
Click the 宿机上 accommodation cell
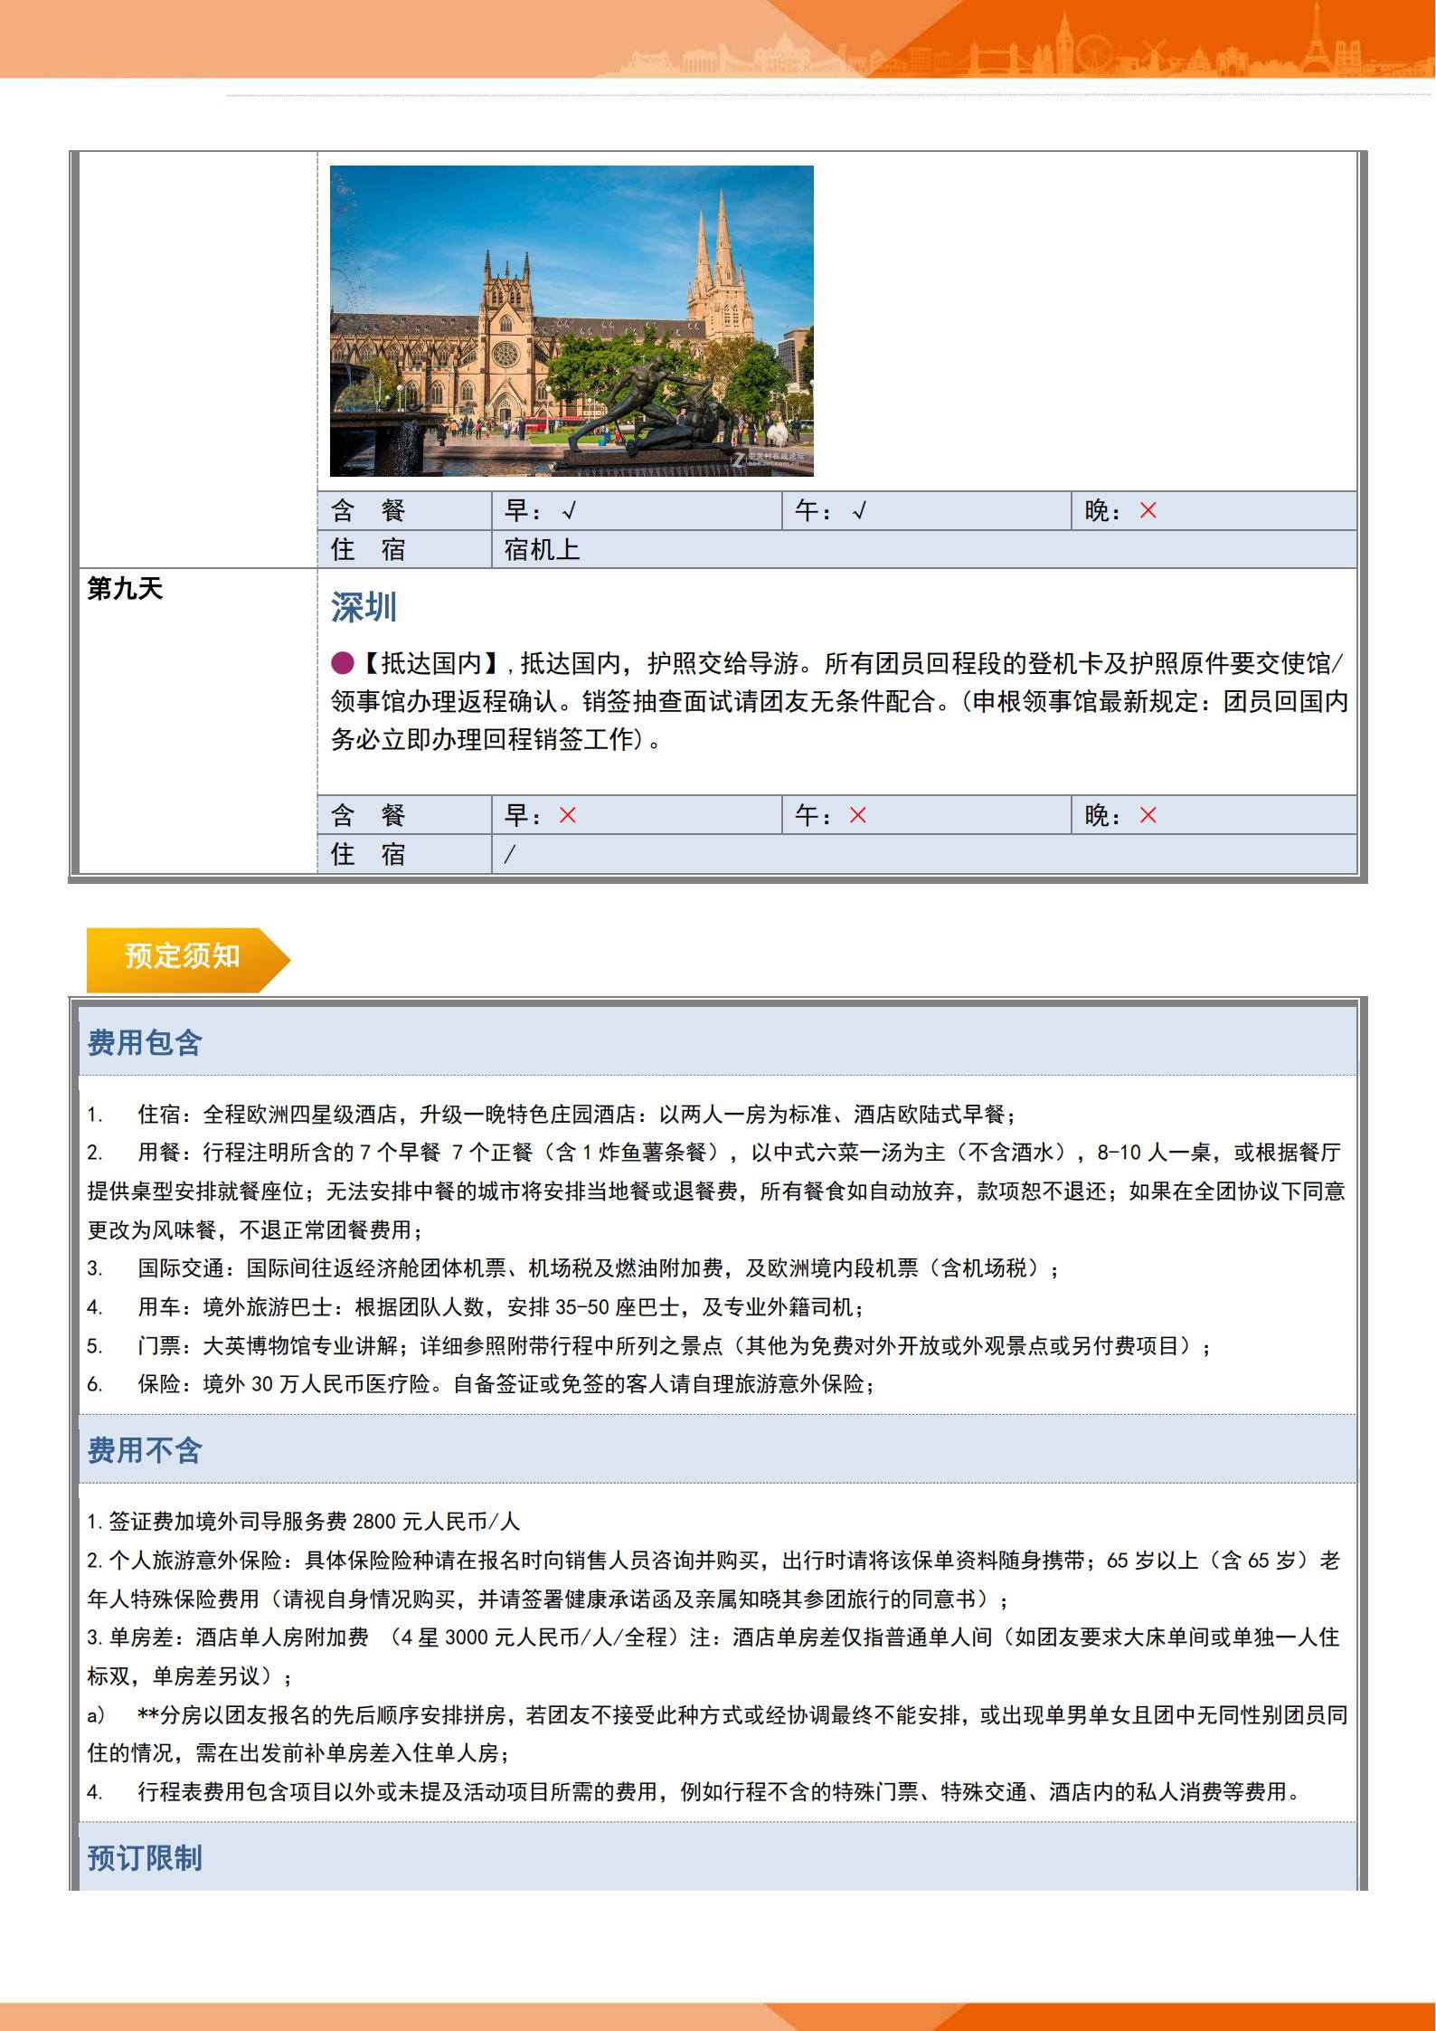[x=542, y=549]
